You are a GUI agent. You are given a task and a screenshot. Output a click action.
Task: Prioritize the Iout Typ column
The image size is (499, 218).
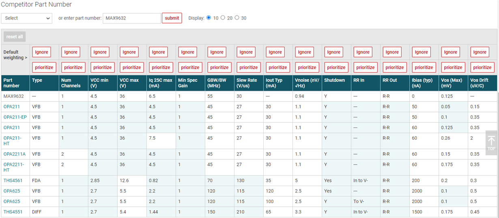(x=277, y=68)
